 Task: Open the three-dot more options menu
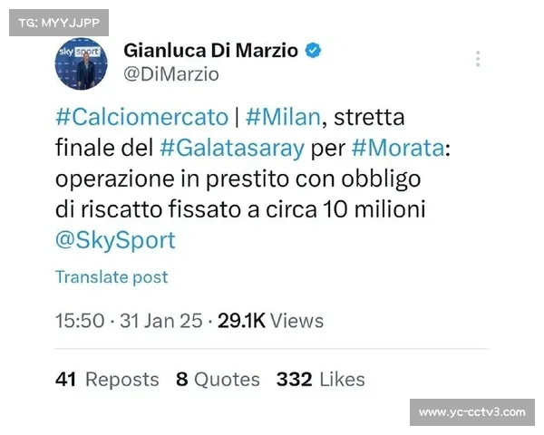478,59
